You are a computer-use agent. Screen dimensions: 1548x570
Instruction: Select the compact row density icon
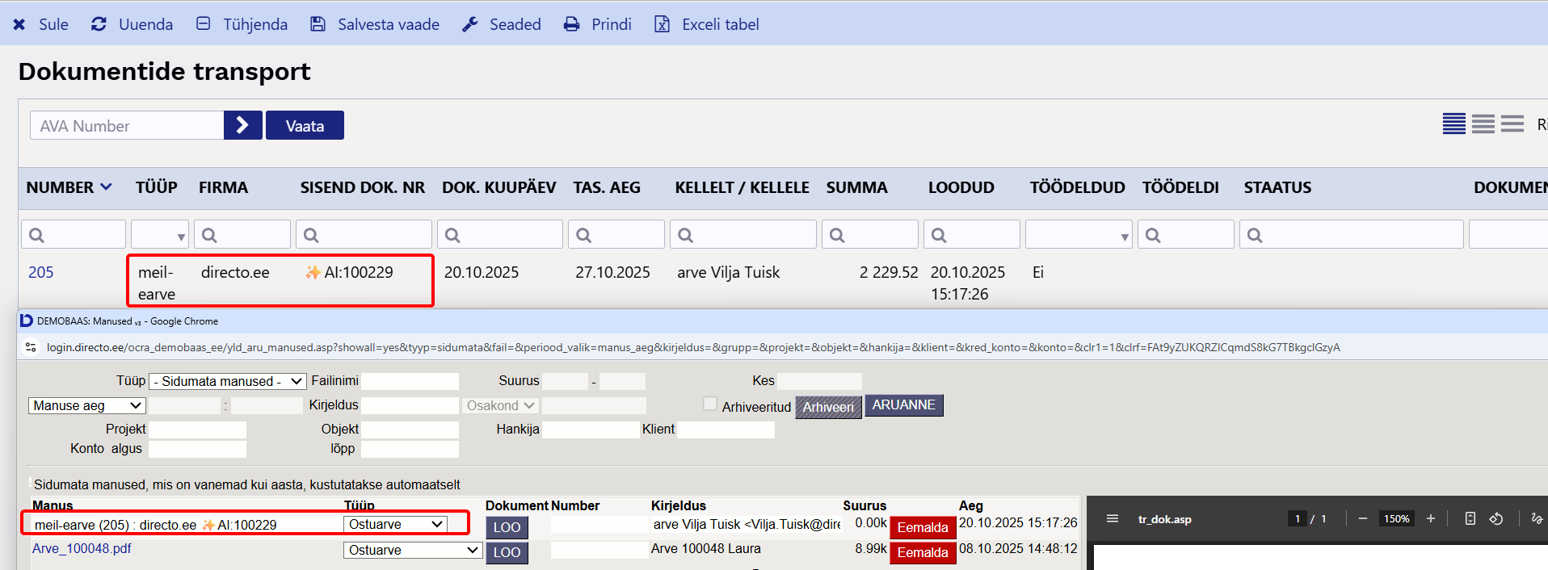[x=1453, y=124]
